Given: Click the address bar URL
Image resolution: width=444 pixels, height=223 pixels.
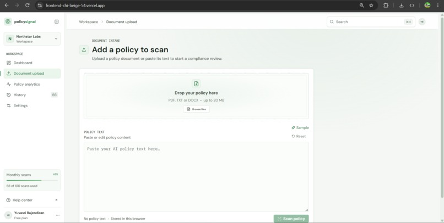Looking at the screenshot, I should [75, 5].
